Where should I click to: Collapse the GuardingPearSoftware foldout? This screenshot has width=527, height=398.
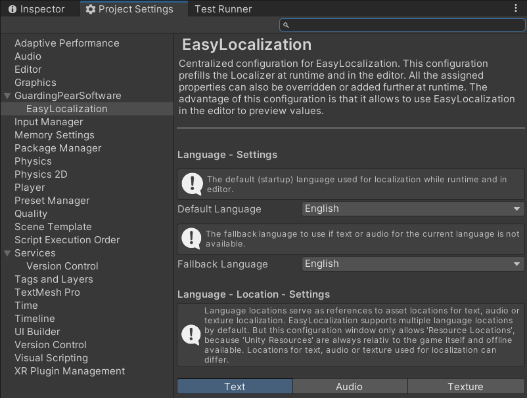coord(7,95)
